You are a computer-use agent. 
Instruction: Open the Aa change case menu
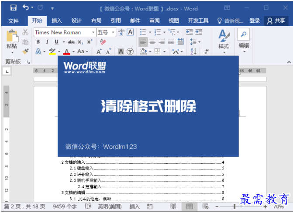[83, 52]
